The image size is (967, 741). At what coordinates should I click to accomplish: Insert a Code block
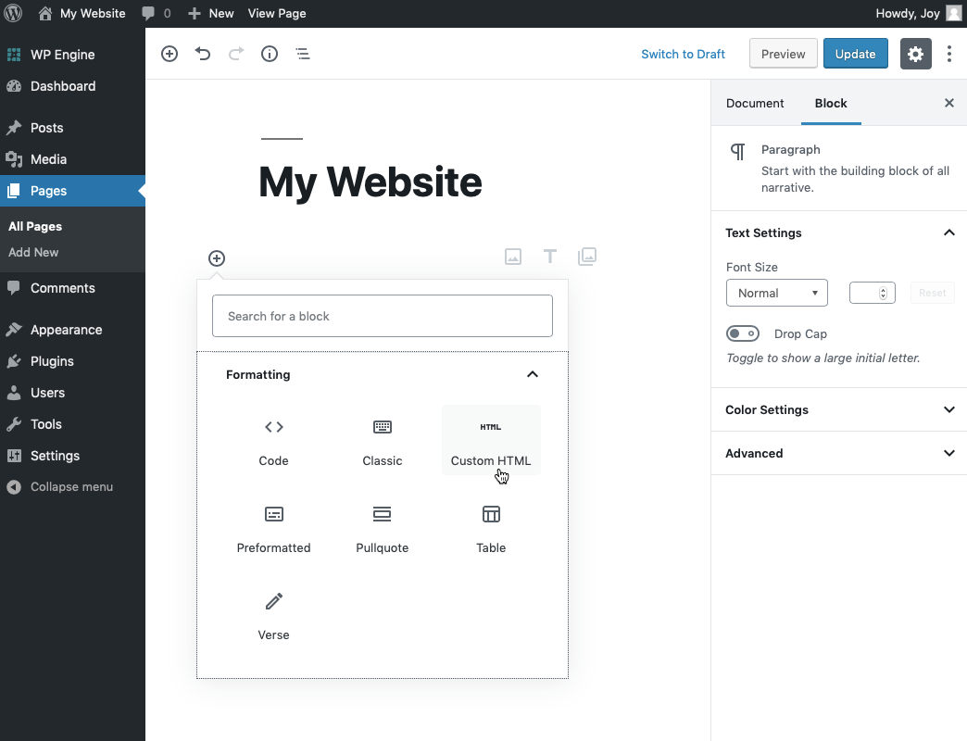click(x=273, y=440)
